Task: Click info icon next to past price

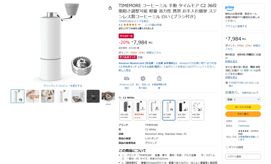Action: [138, 48]
